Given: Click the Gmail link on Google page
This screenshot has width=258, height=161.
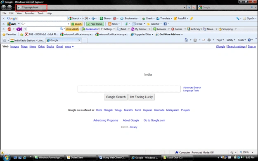Looking at the screenshot, I should point(59,47).
